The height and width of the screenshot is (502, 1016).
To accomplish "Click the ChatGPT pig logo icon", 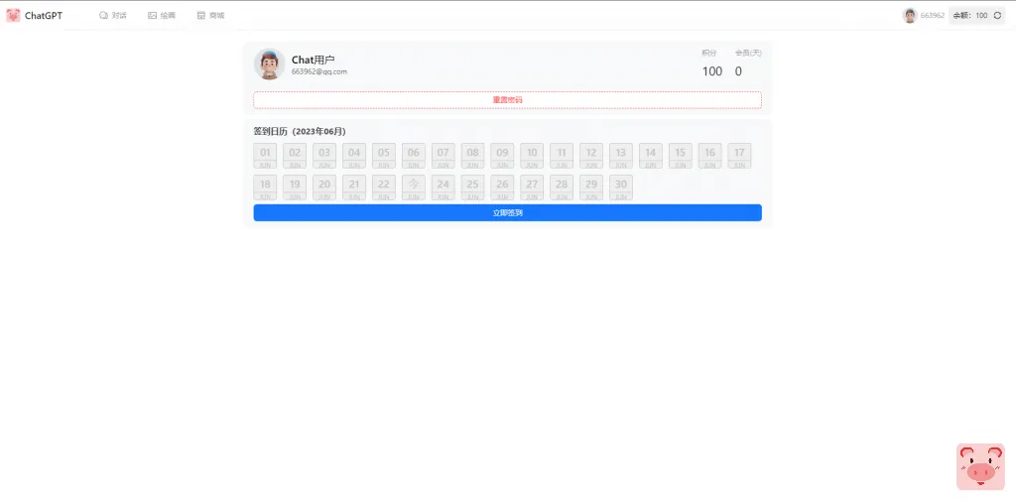I will (13, 16).
